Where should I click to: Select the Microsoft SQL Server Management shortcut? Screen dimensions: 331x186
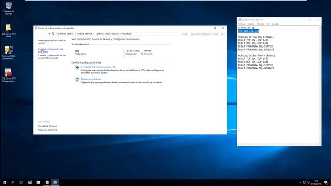pyautogui.click(x=8, y=53)
